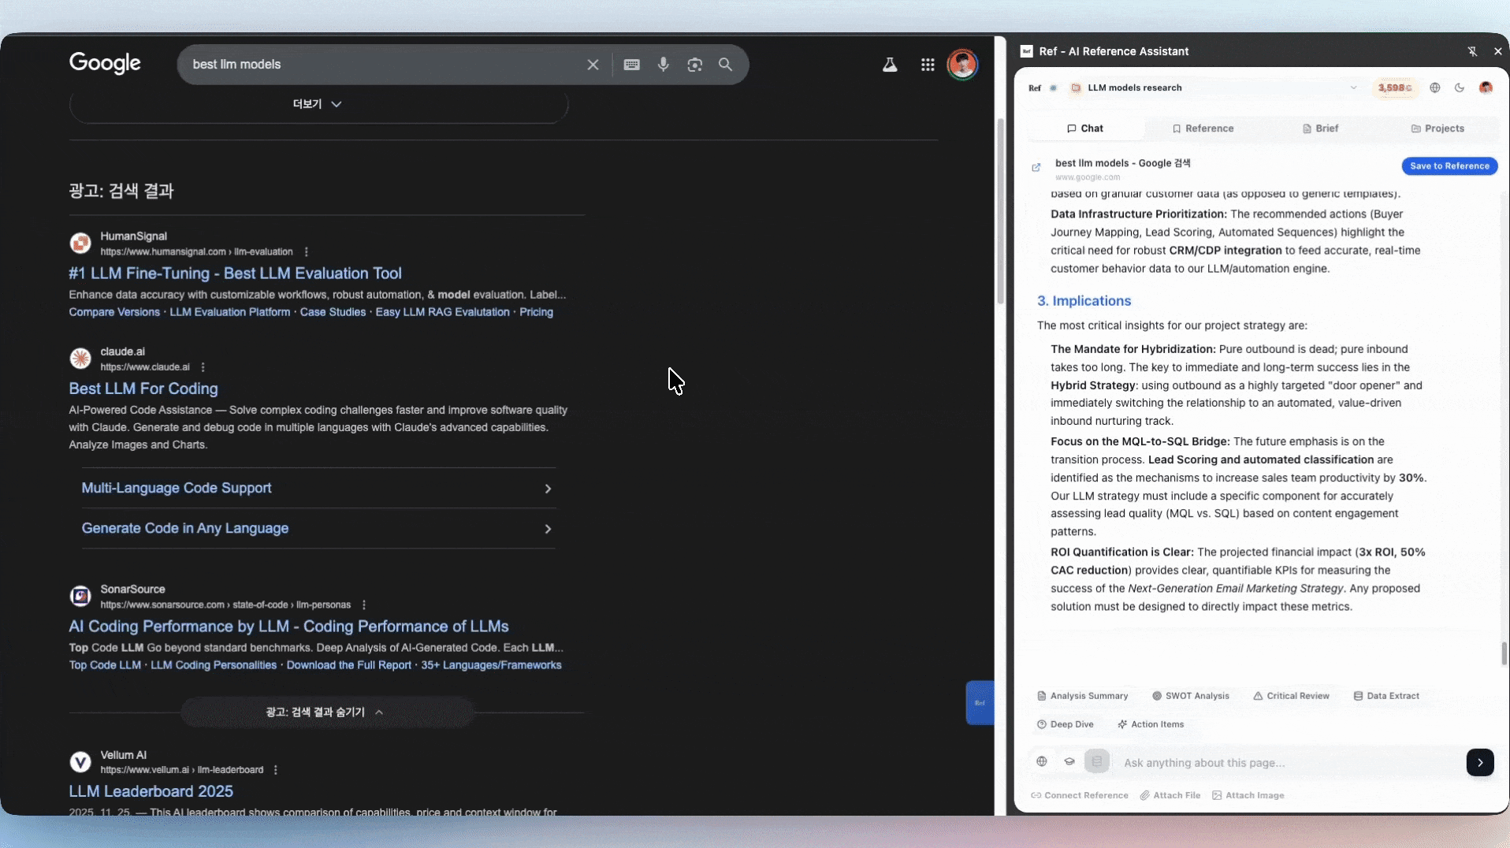Screen dimensions: 1510x848
Task: Send the chat message with the arrow button
Action: click(x=1479, y=762)
